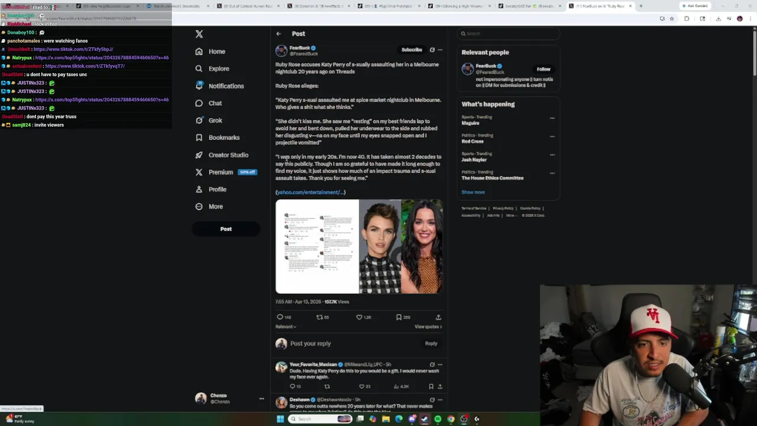Open Home from the sidebar
757x426 pixels.
click(x=211, y=51)
